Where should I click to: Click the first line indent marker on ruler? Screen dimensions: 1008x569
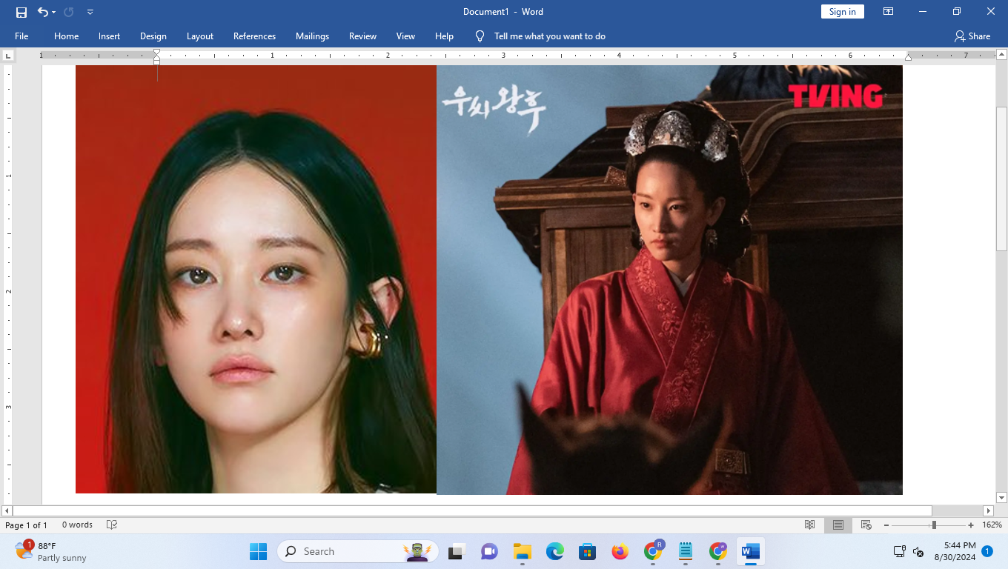pyautogui.click(x=156, y=52)
